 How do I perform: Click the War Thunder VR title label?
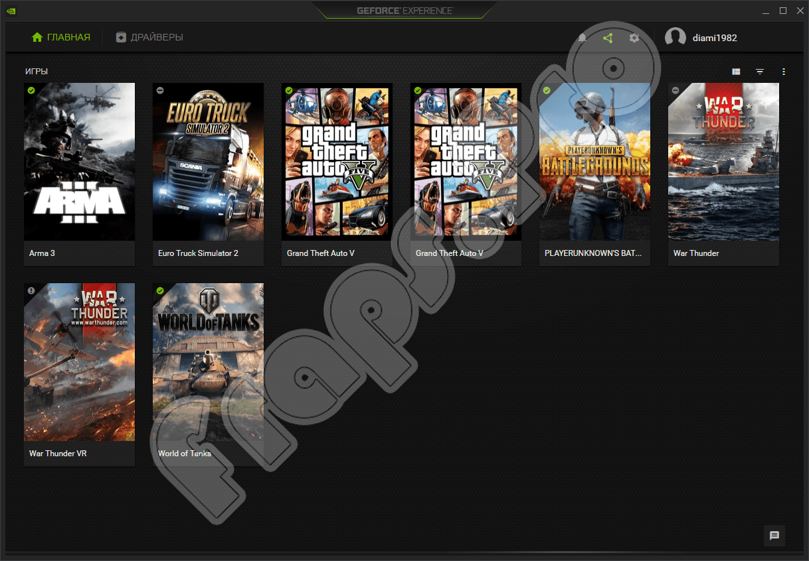pyautogui.click(x=58, y=454)
